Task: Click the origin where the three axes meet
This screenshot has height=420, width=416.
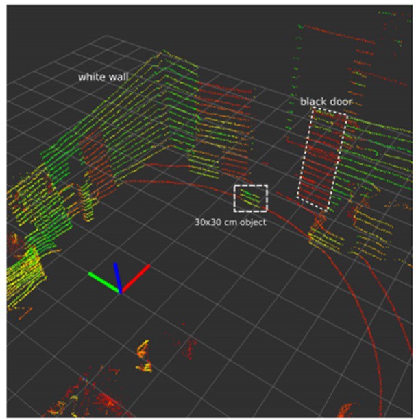Action: [x=121, y=292]
